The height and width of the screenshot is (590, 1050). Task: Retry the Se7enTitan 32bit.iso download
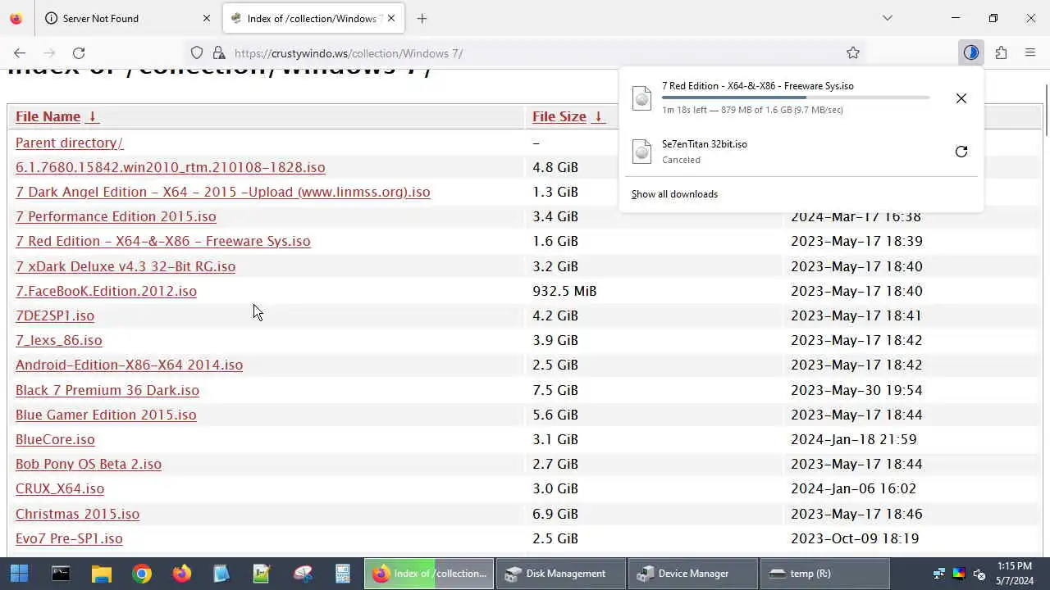[x=961, y=152]
